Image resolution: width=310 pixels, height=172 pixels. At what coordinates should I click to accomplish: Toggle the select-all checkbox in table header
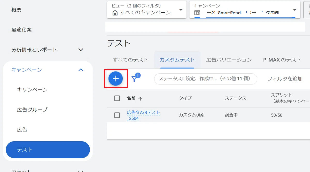click(117, 98)
